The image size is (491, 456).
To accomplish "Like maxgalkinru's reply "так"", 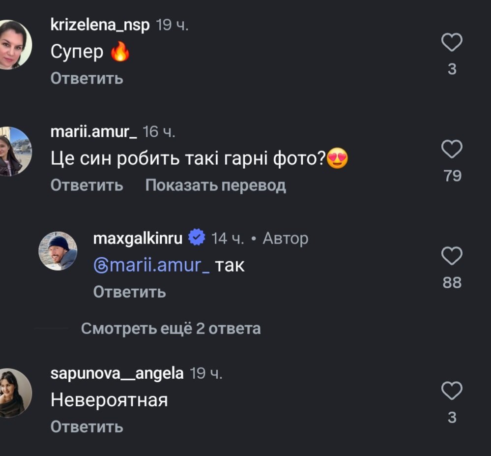I will (x=452, y=256).
